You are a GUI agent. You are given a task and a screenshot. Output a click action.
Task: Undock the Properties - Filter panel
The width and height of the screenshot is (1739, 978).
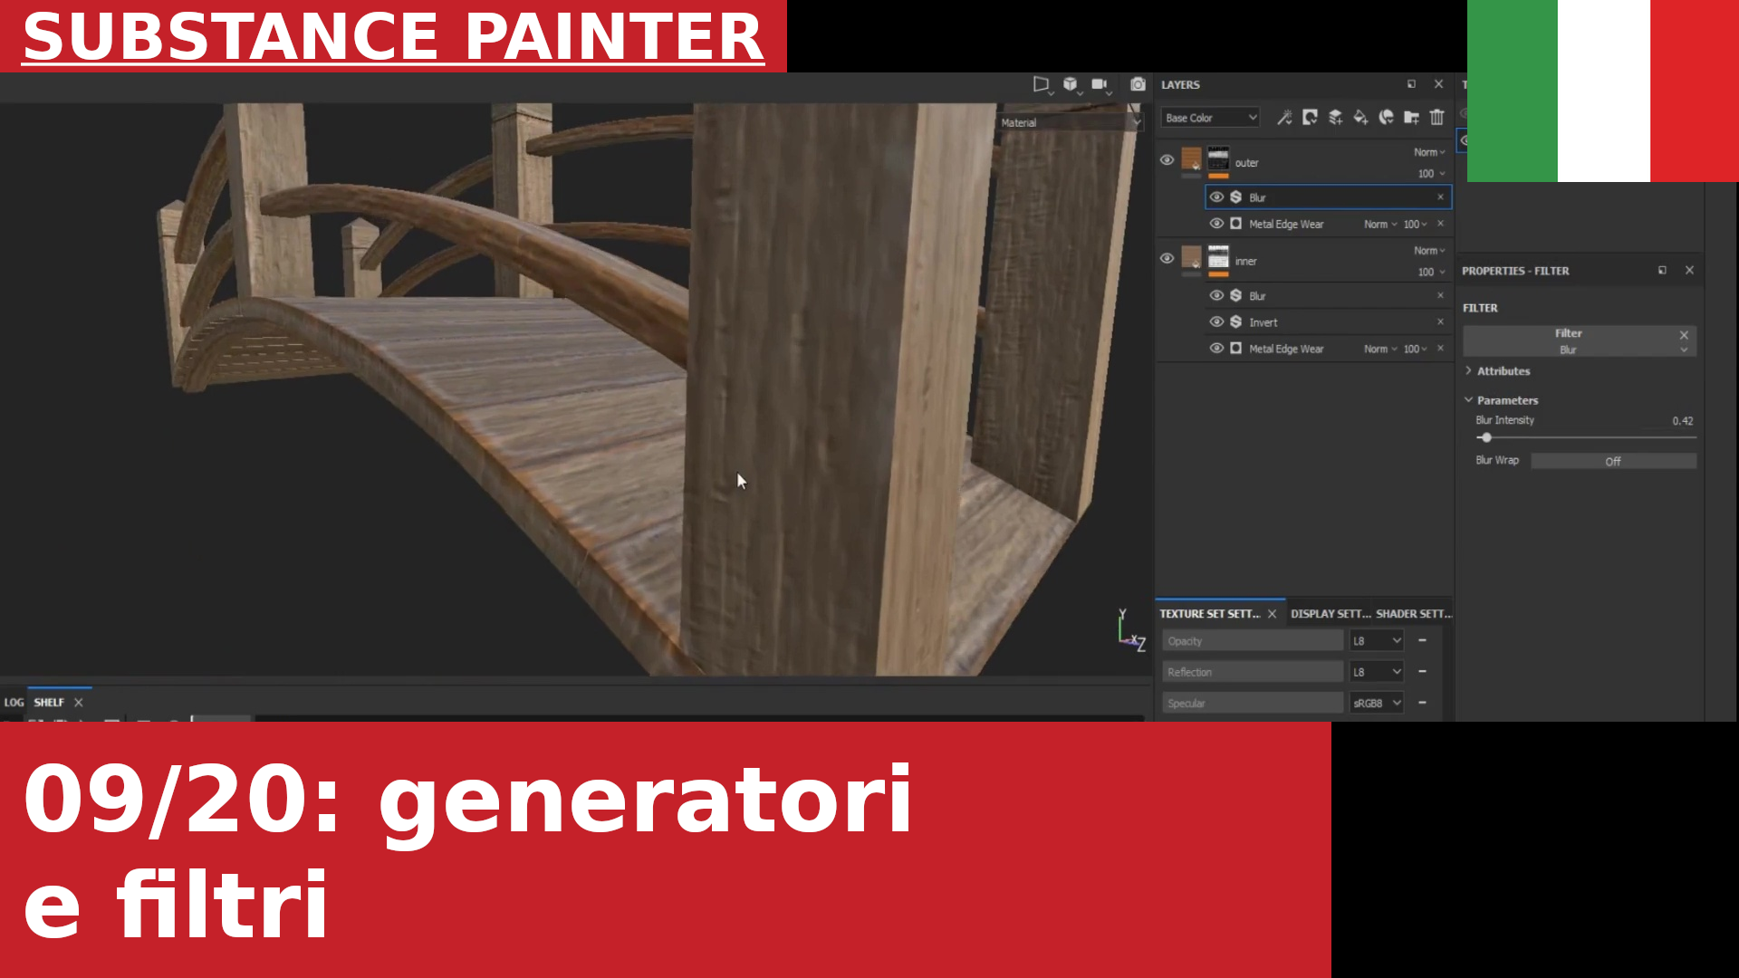1662,271
